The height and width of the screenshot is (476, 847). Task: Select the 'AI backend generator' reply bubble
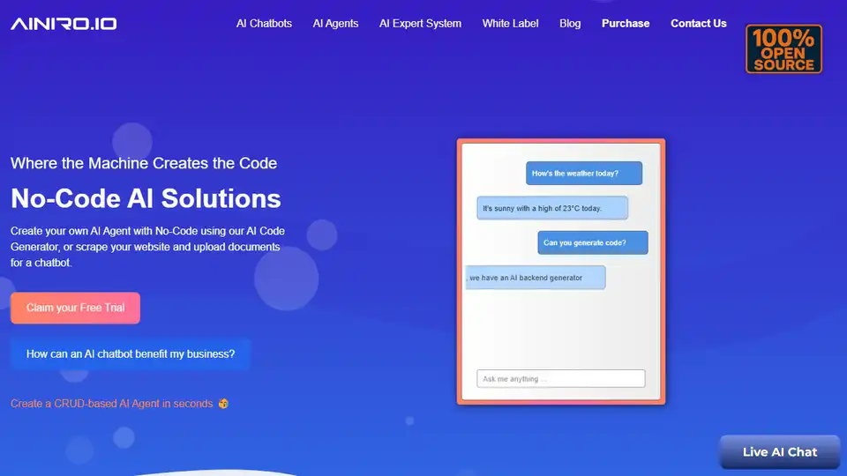click(x=536, y=278)
